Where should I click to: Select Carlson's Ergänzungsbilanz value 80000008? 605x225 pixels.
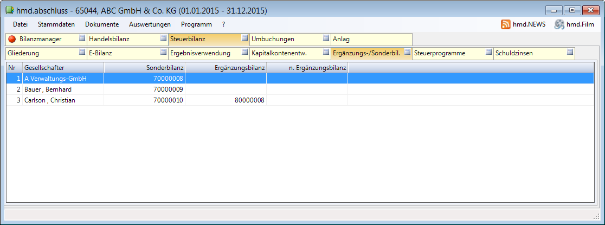(x=249, y=100)
